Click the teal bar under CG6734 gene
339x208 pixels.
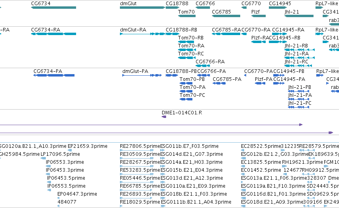pyautogui.click(x=54, y=8)
